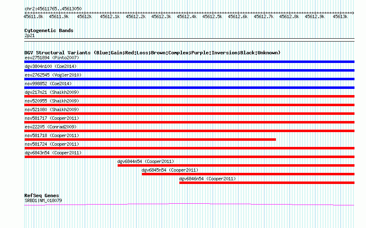Open the nsv581724 (Cooper2011) variant label

pos(52,144)
